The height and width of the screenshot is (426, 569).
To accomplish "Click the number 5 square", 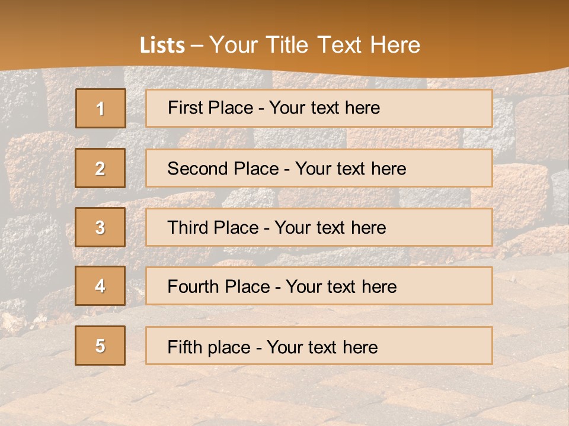I will [100, 346].
